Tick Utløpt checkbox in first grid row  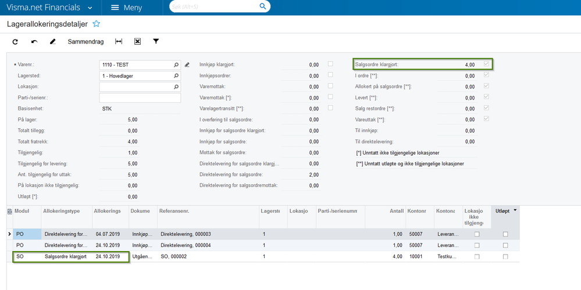coord(505,234)
